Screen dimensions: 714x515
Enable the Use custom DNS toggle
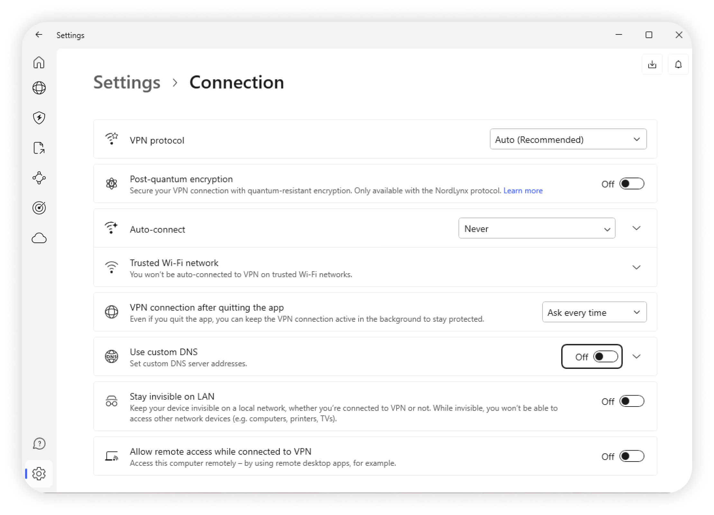point(605,357)
